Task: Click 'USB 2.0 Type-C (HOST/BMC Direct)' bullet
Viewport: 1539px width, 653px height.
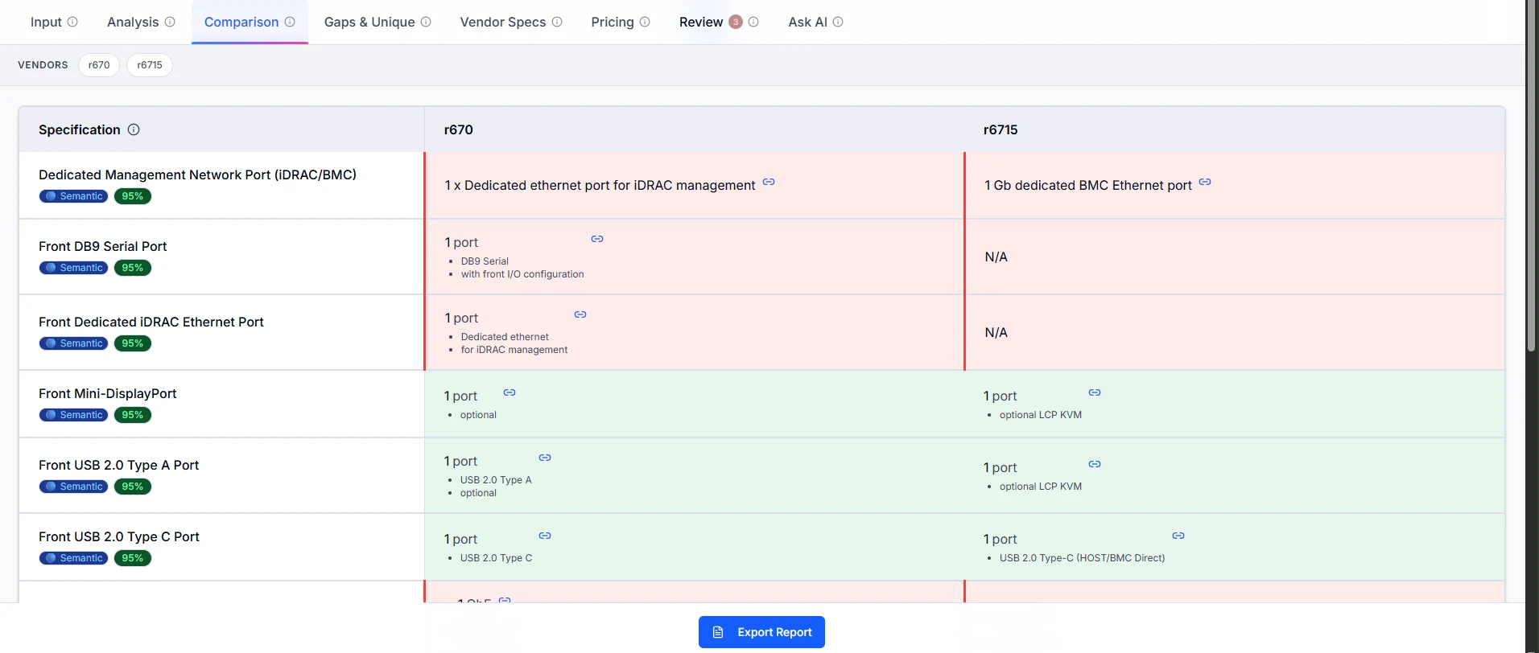Action: point(1082,558)
